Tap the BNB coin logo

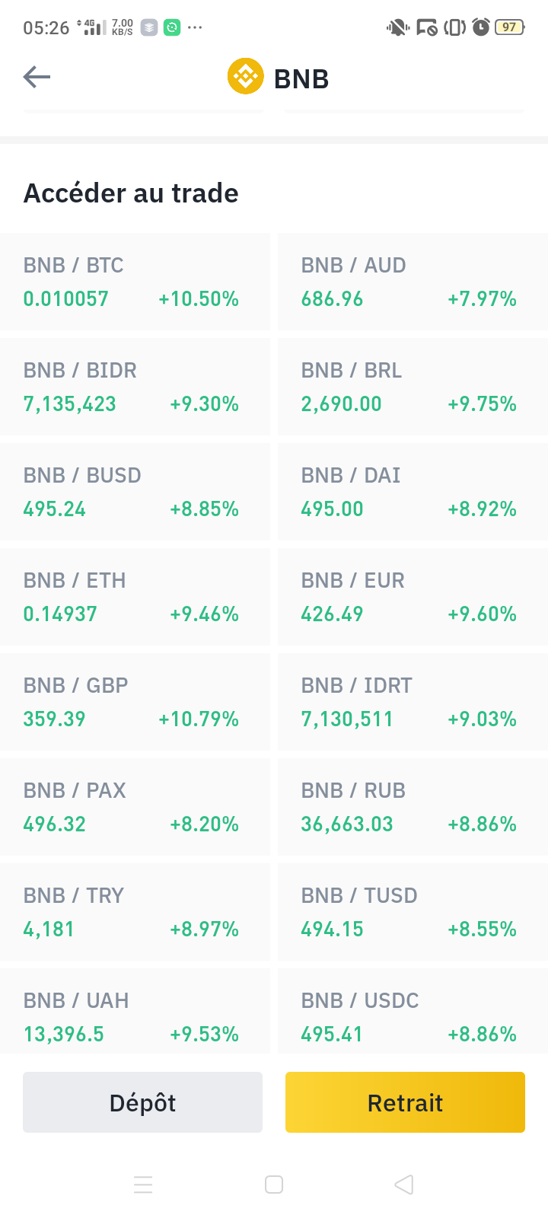tap(245, 77)
